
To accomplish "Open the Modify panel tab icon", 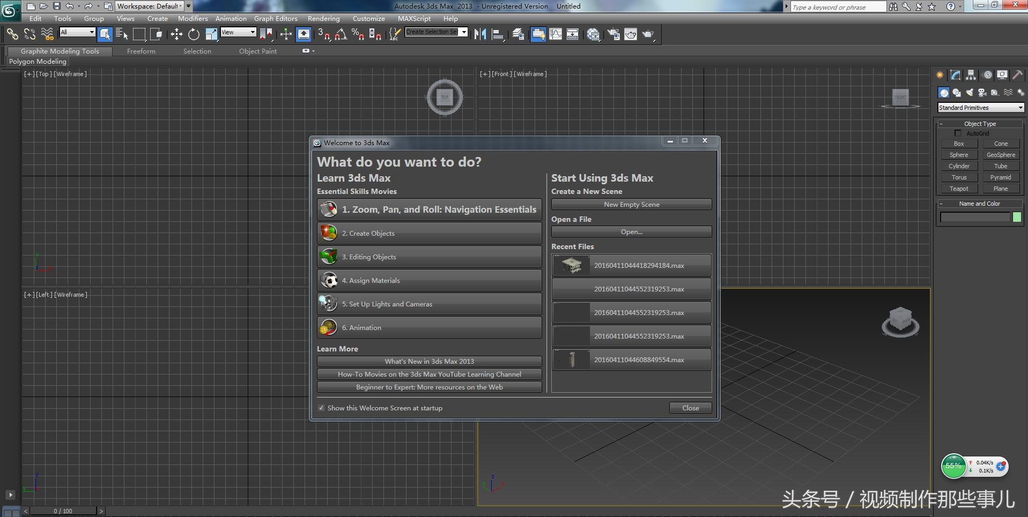I will click(956, 75).
